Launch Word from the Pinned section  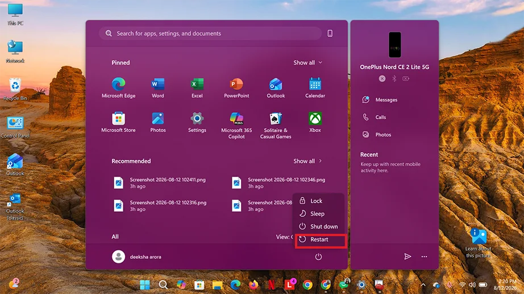[x=158, y=88]
